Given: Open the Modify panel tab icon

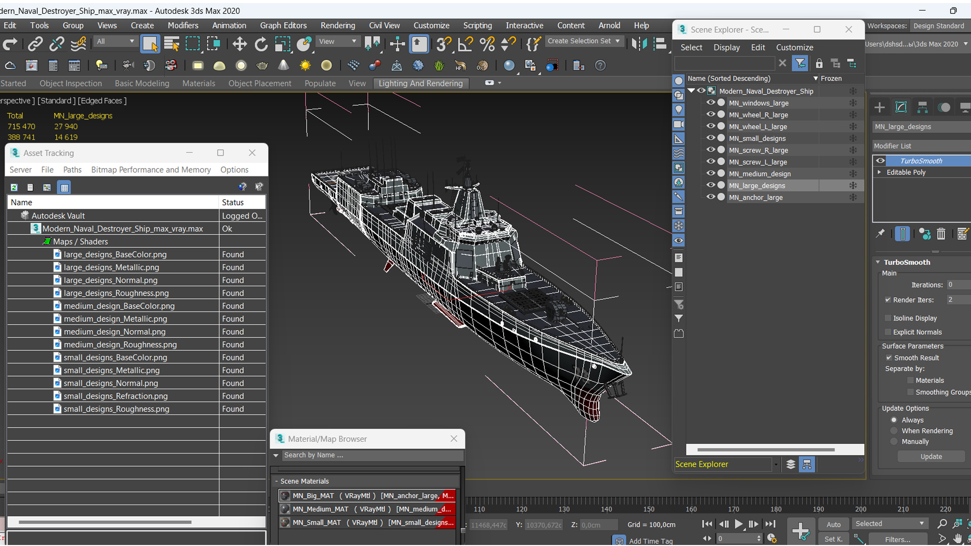Looking at the screenshot, I should point(901,107).
